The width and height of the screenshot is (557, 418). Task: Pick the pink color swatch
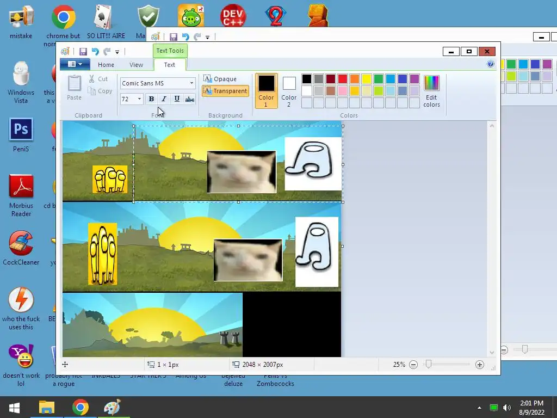point(343,91)
